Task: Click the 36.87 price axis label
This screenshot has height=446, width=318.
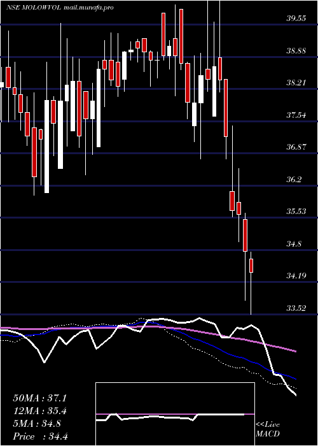Action: pos(296,147)
